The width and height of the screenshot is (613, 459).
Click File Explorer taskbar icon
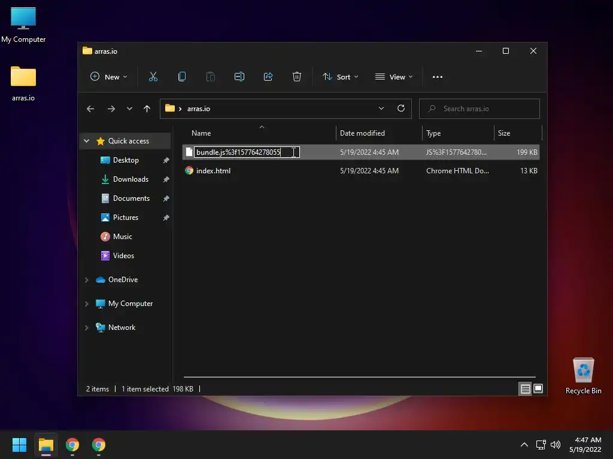(45, 445)
